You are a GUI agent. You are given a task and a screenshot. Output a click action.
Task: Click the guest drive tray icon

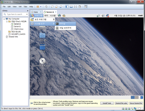click(98, 16)
